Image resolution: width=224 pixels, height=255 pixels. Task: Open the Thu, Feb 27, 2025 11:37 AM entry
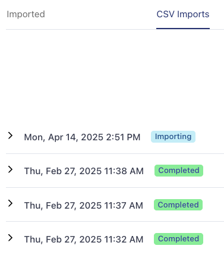84,205
